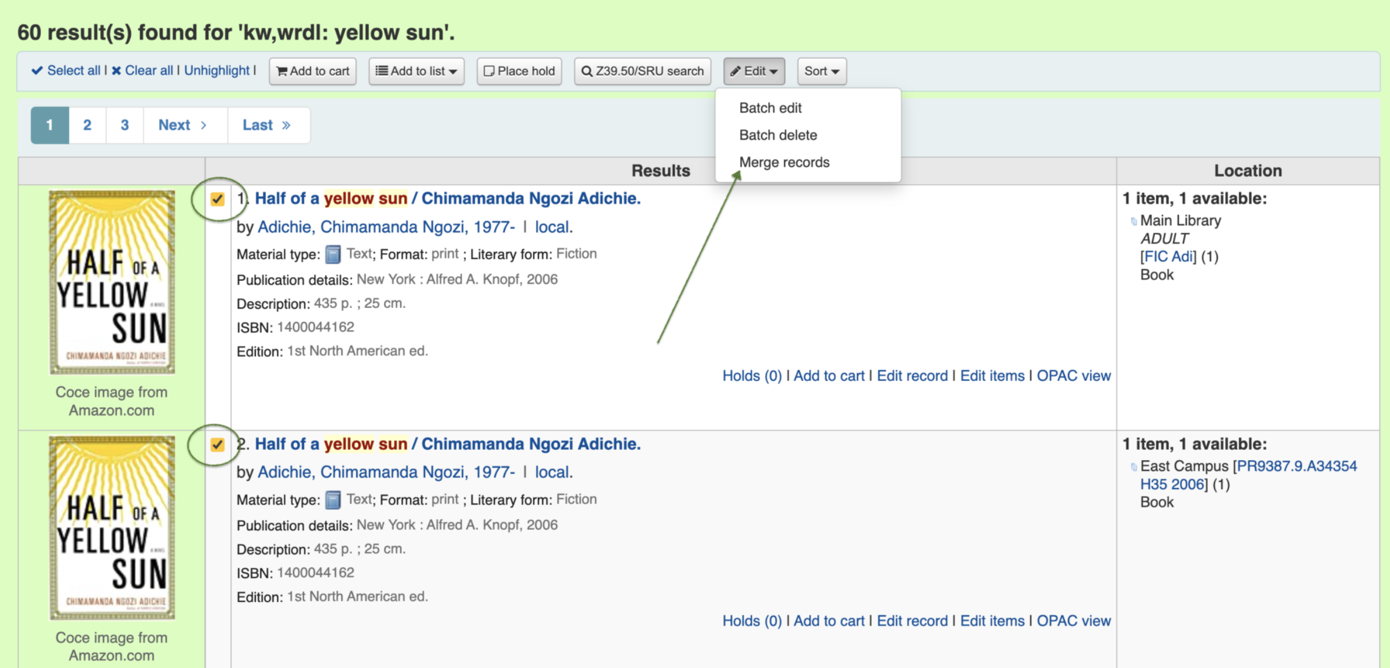
Task: Open the Sort dropdown
Action: point(821,71)
